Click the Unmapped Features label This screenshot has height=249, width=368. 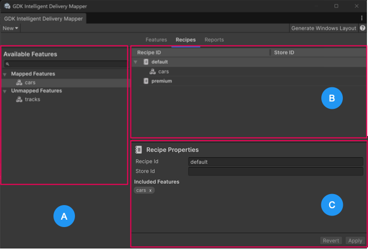[x=37, y=90]
